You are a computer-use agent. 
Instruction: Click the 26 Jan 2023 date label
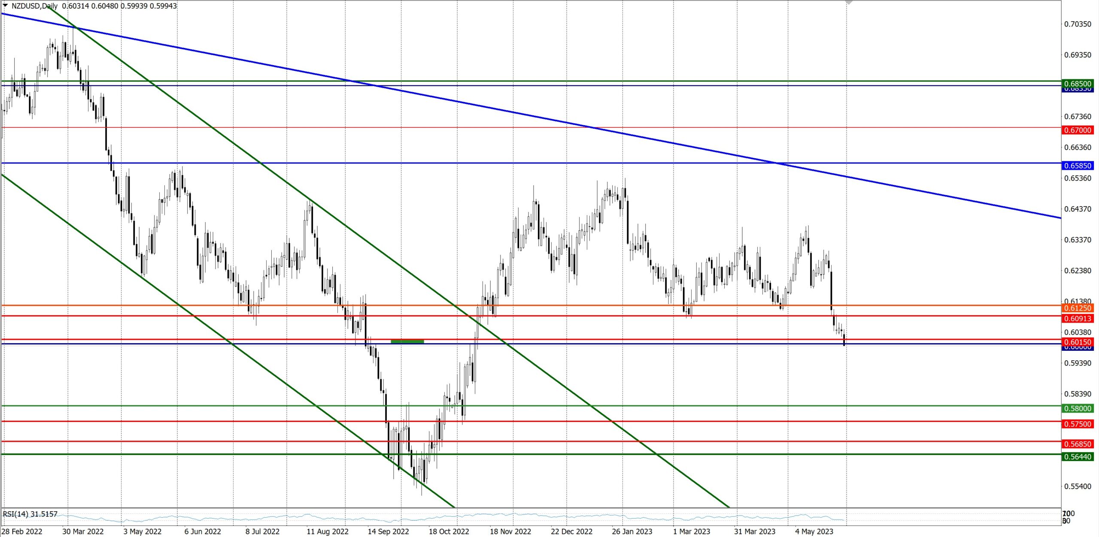coord(631,531)
